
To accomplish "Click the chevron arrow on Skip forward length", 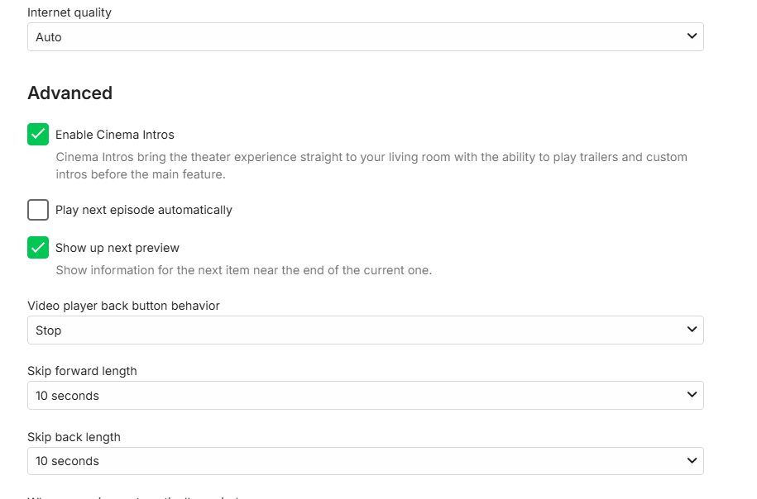I will point(692,395).
